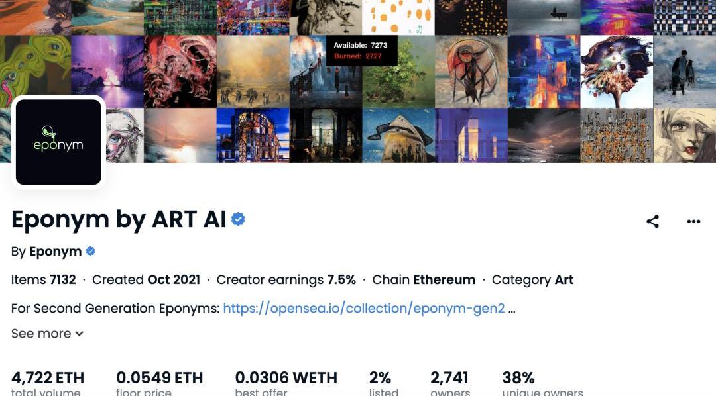
Task: Open the three-dot more options menu
Action: pyautogui.click(x=693, y=221)
